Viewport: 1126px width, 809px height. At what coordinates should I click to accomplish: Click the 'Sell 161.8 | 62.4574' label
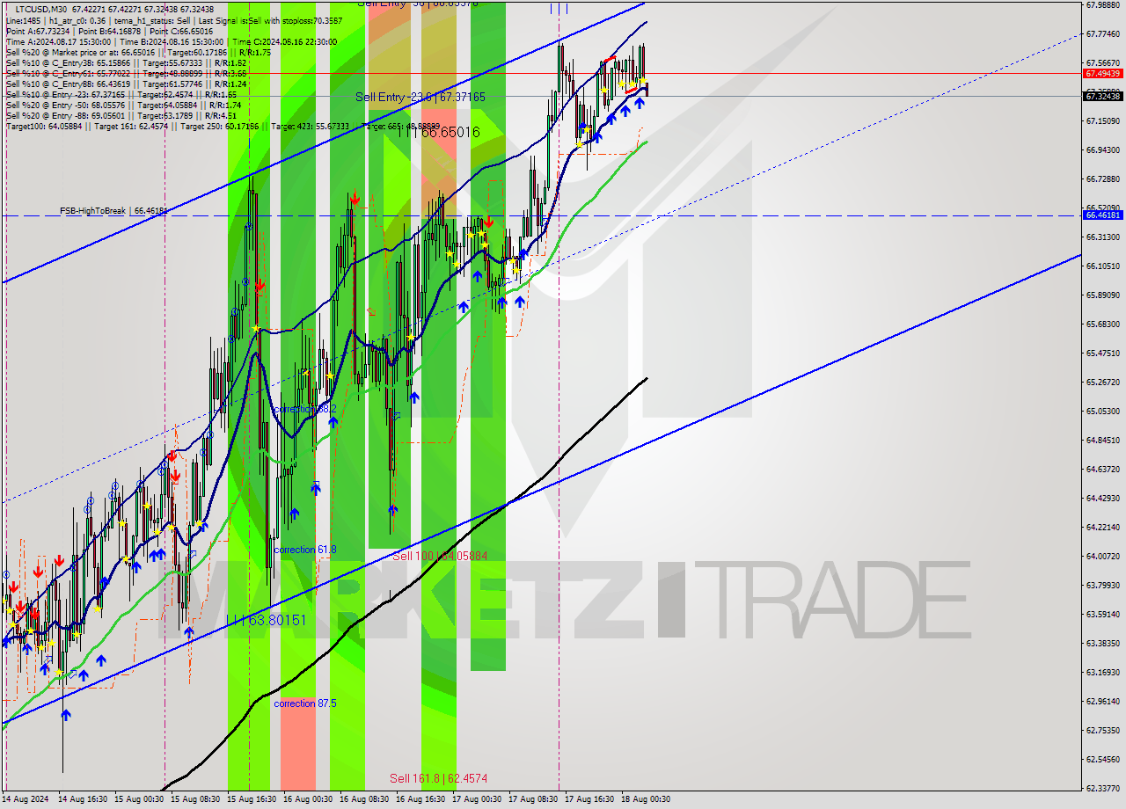pos(439,778)
